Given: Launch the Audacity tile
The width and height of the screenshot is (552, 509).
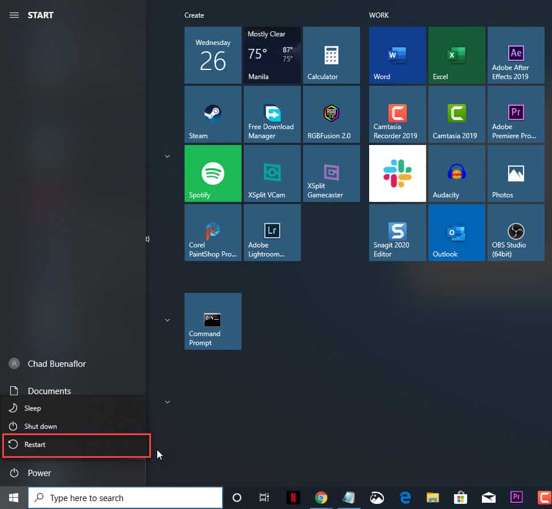Looking at the screenshot, I should 457,173.
